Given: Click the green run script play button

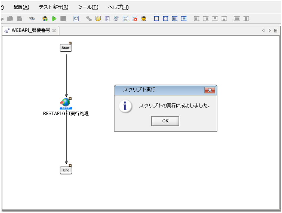Looking at the screenshot, I should pos(54,19).
